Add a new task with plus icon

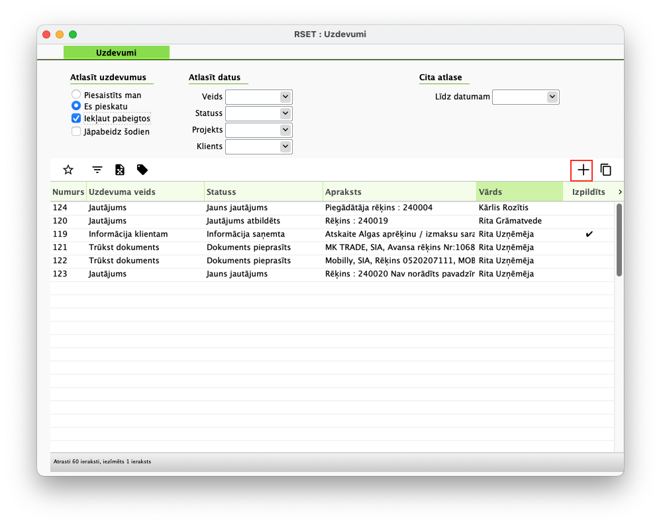[582, 170]
